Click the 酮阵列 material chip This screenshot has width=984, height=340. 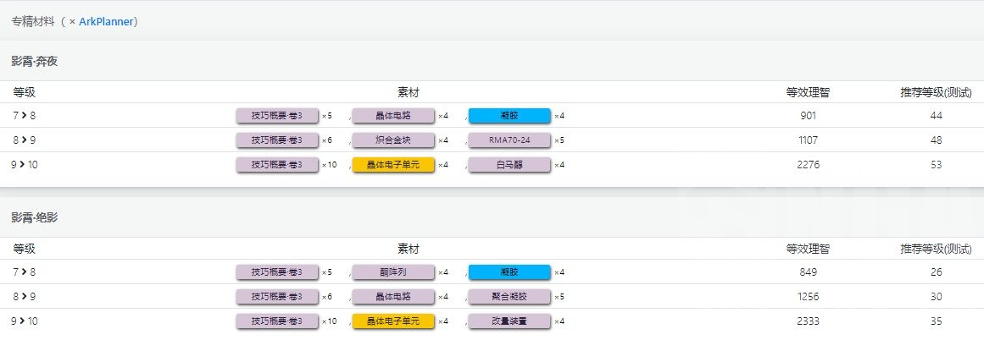(393, 271)
